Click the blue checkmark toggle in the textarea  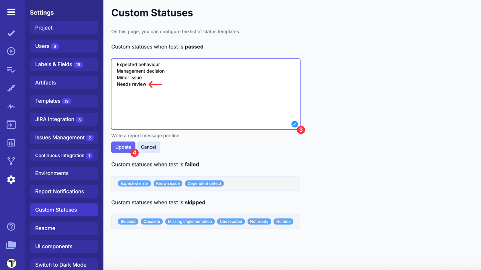[x=294, y=124]
